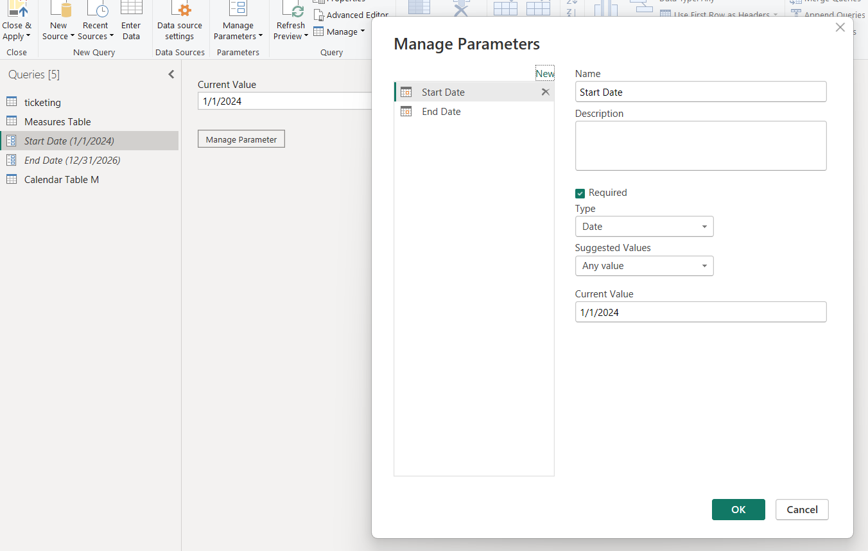Open the Type dropdown showing Date
868x551 pixels.
pos(644,227)
